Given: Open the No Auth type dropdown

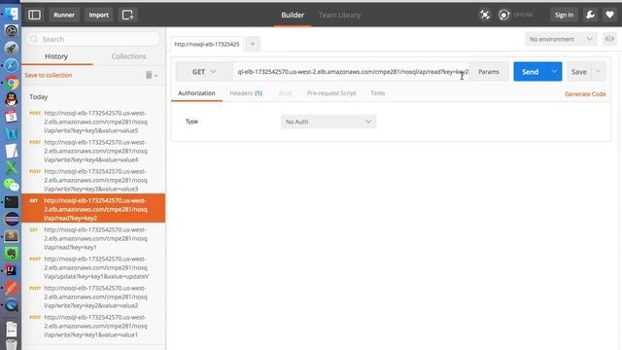Looking at the screenshot, I should [x=328, y=122].
